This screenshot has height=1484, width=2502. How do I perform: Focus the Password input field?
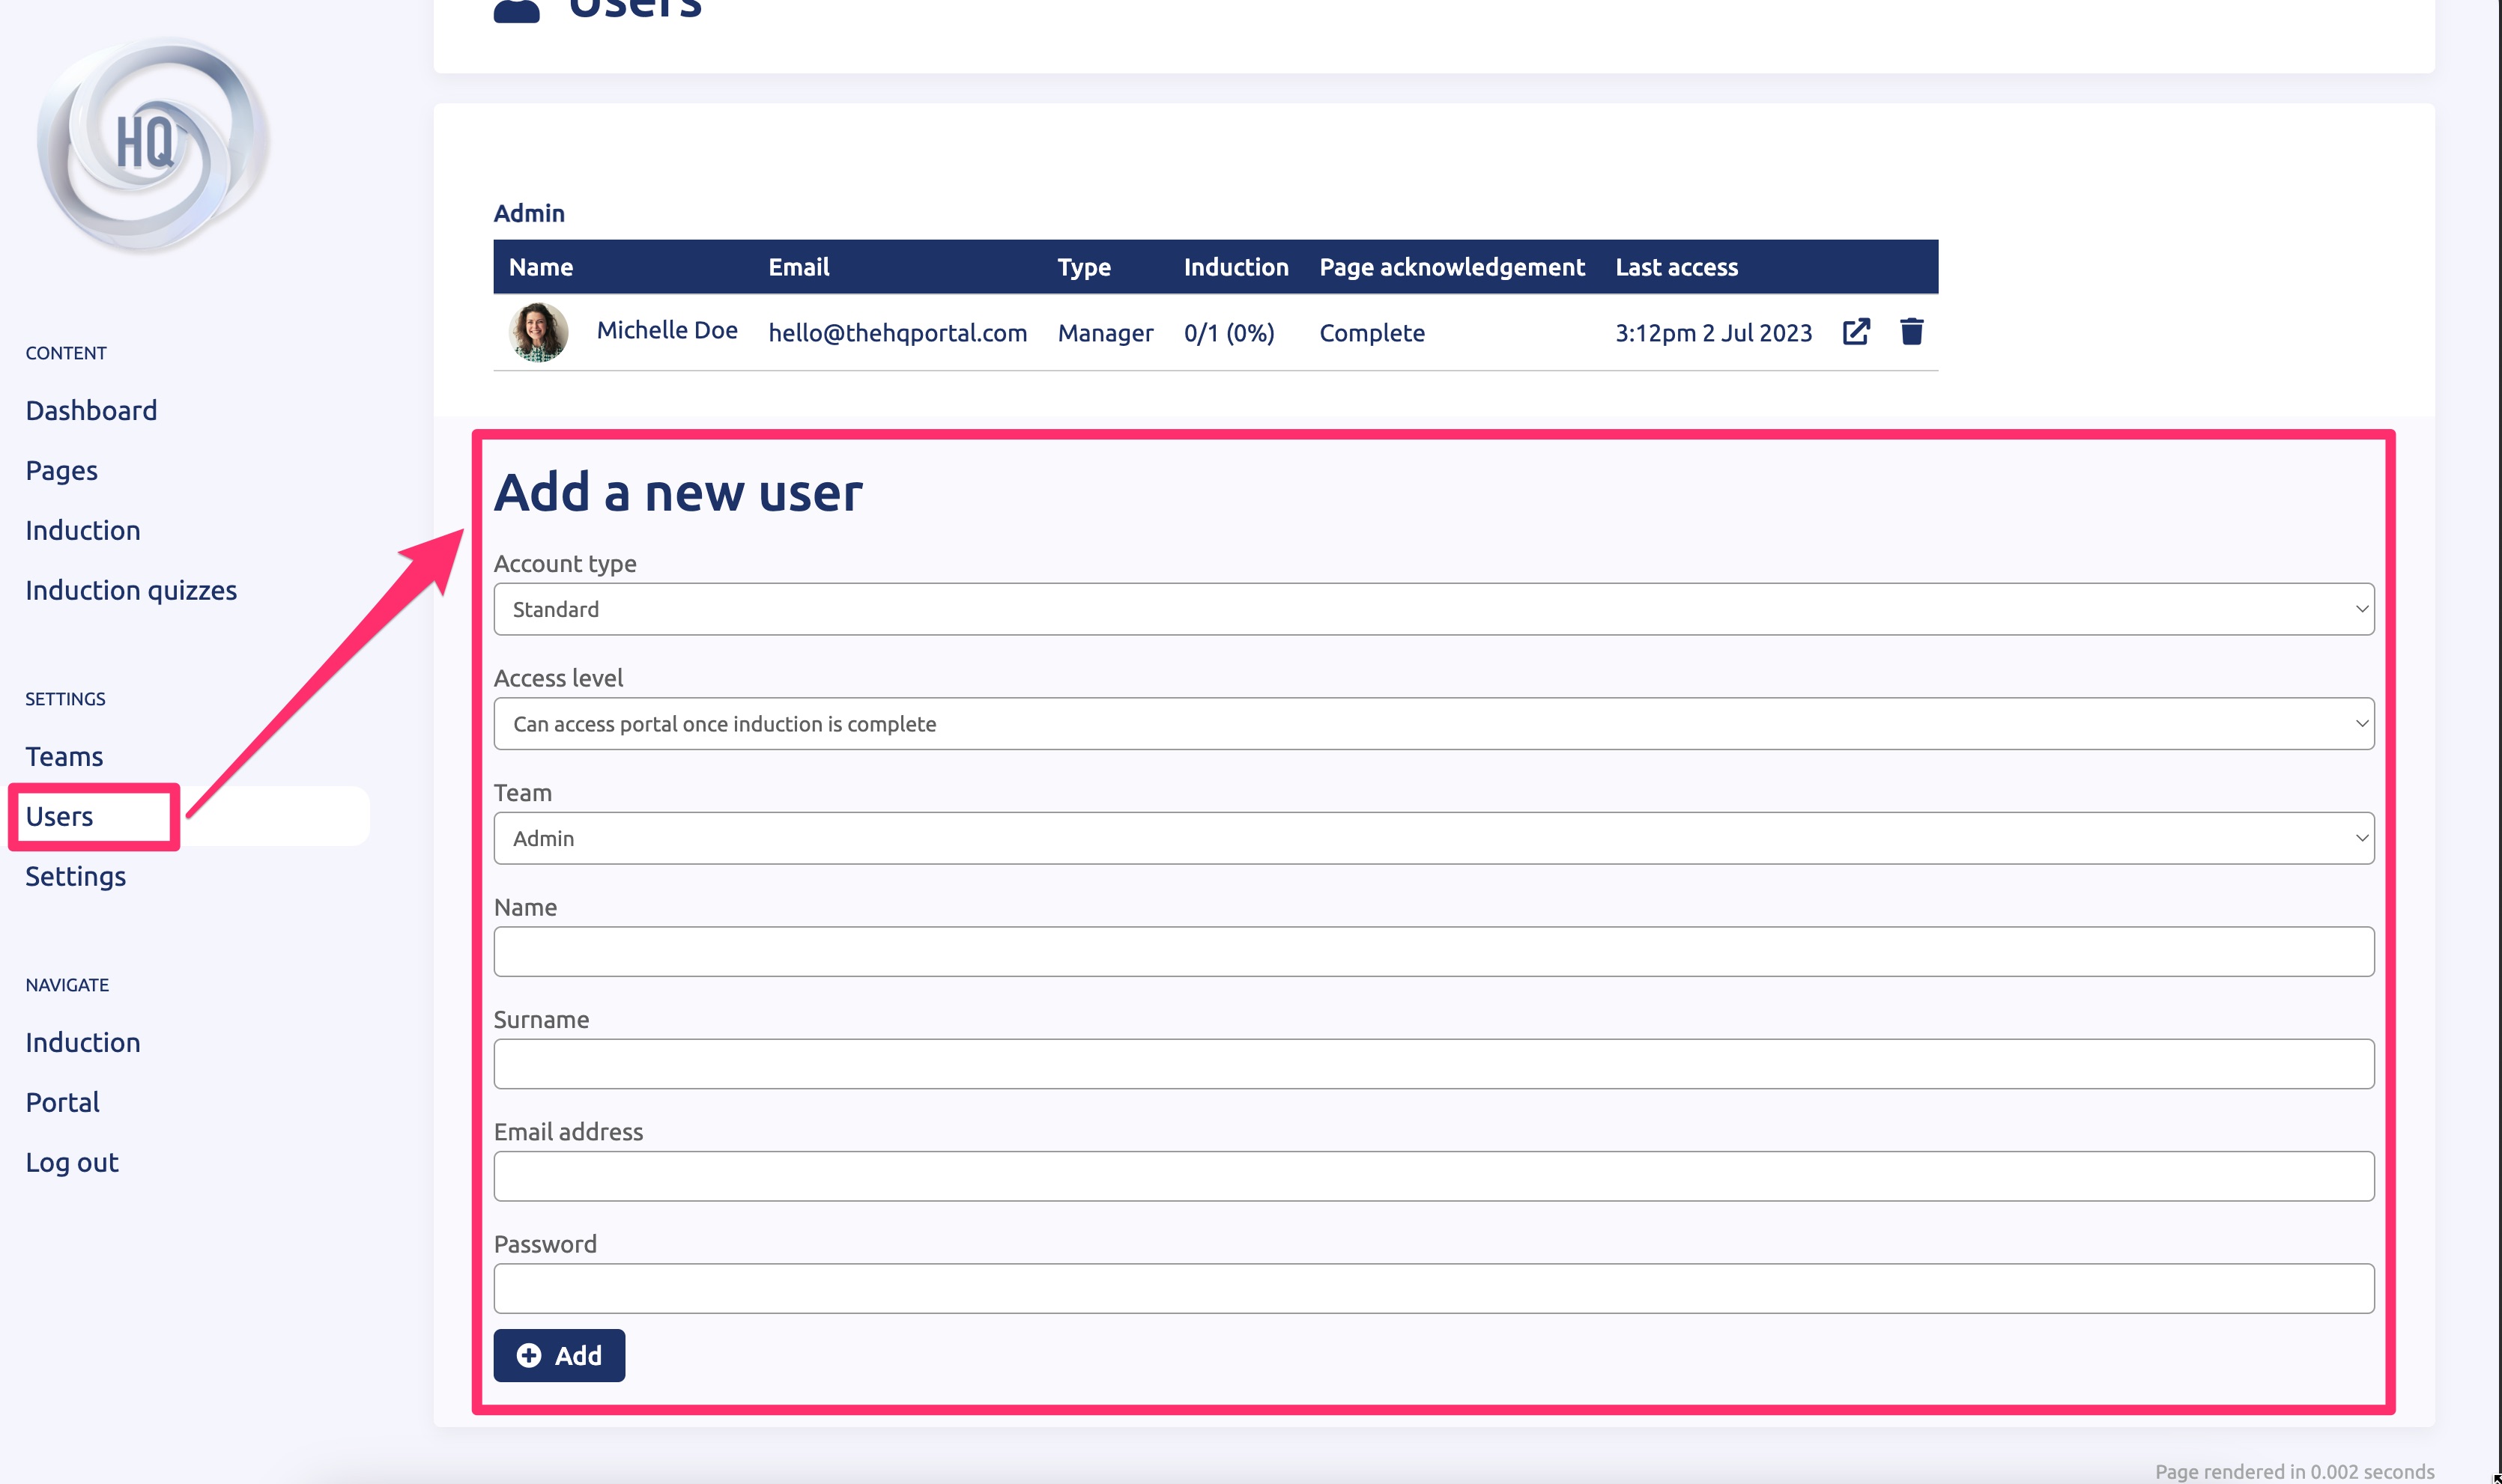(x=1432, y=1288)
